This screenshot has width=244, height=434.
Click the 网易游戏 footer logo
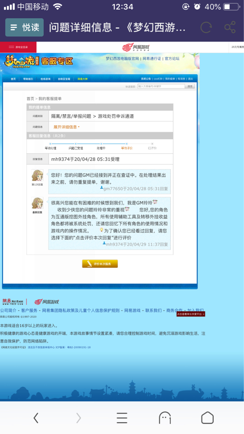pyautogui.click(x=47, y=302)
